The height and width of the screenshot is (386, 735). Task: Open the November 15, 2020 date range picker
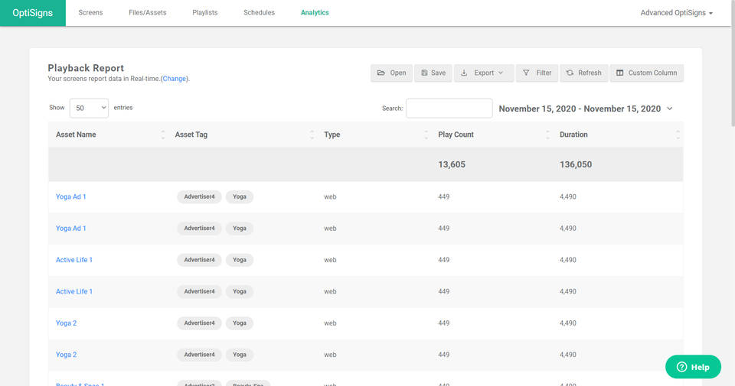586,109
